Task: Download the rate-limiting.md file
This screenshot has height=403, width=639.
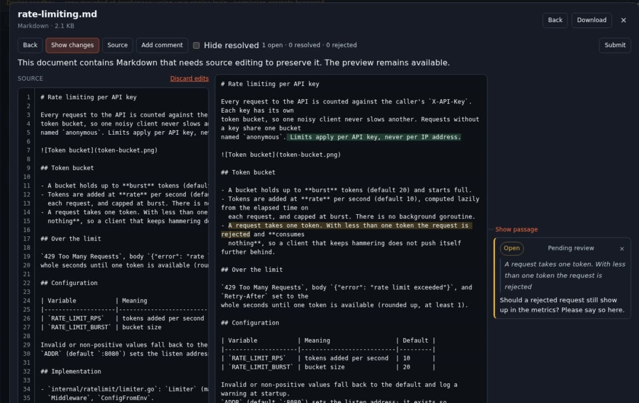Action: click(591, 20)
